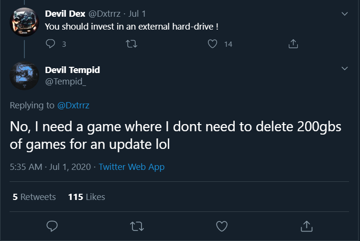The height and width of the screenshot is (241, 360).
Task: Click the @Dxtrrz mention in Replying to
Action: [74, 106]
